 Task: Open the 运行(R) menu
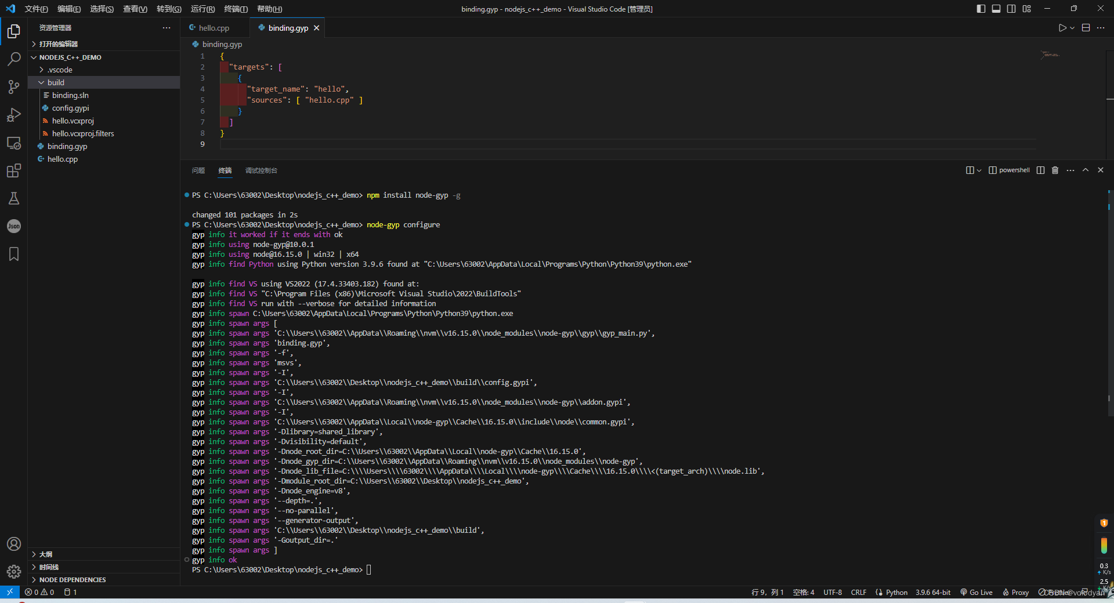pos(202,9)
